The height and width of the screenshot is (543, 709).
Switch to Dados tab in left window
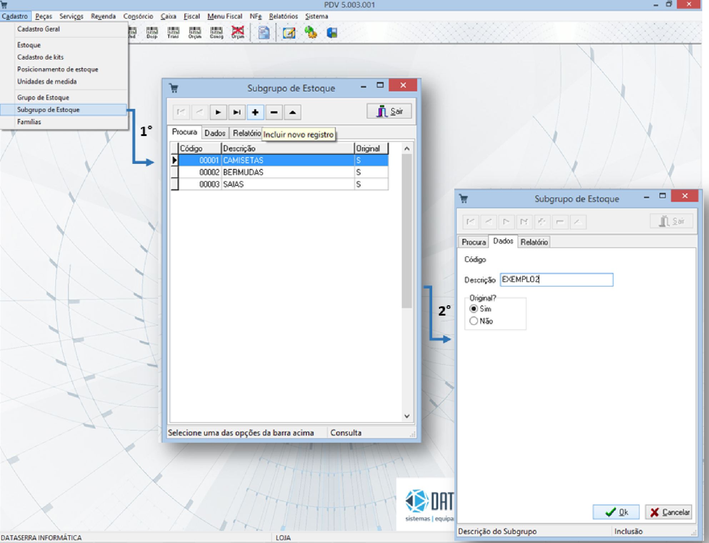click(x=215, y=133)
